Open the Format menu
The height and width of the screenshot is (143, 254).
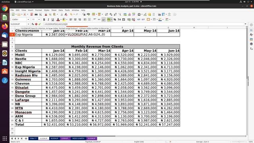[x=38, y=10]
